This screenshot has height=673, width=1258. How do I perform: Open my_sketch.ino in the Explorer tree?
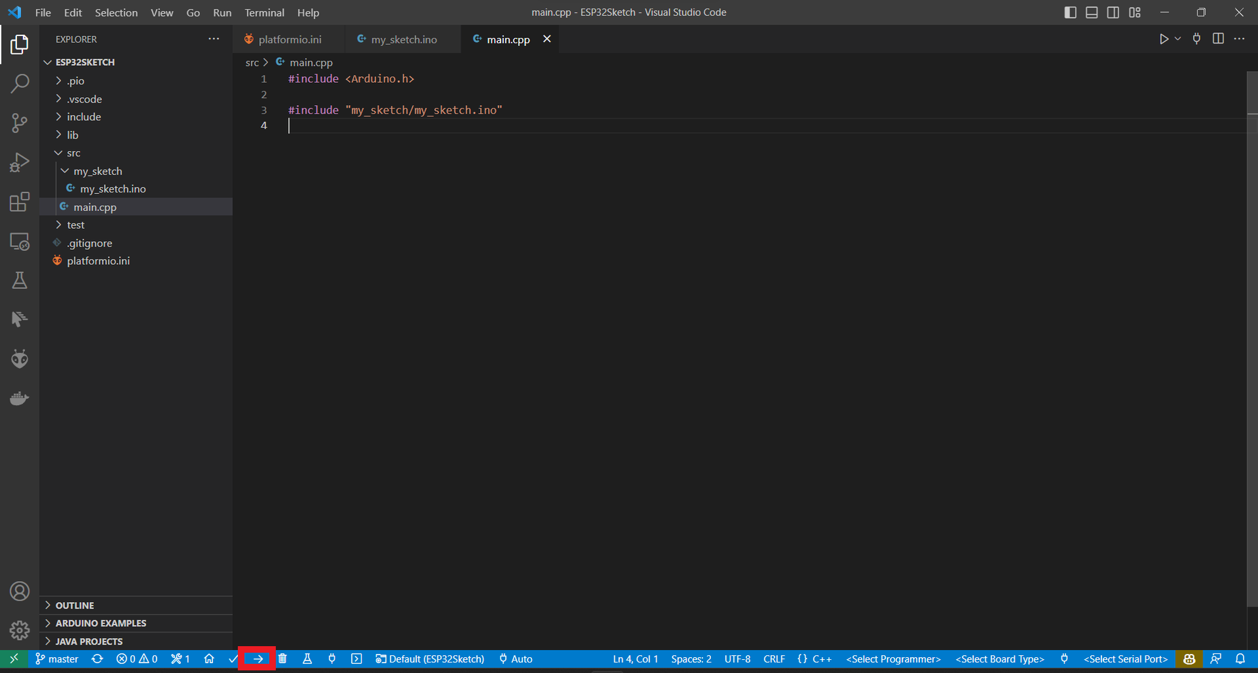(x=112, y=189)
